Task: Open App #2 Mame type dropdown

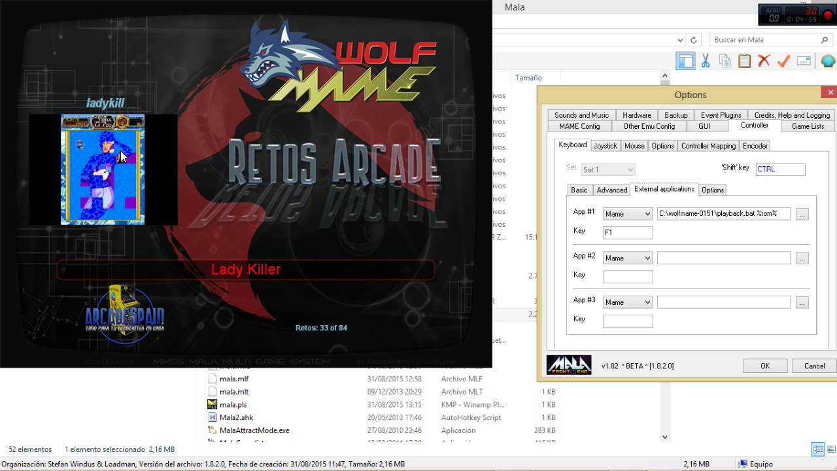Action: click(628, 258)
